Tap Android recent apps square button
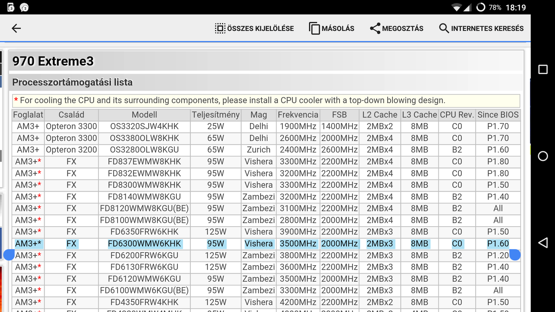This screenshot has width=555, height=312. tap(543, 69)
